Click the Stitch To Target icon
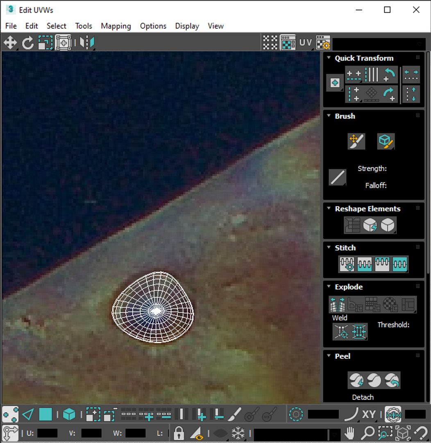Image resolution: width=431 pixels, height=443 pixels. pos(347,264)
